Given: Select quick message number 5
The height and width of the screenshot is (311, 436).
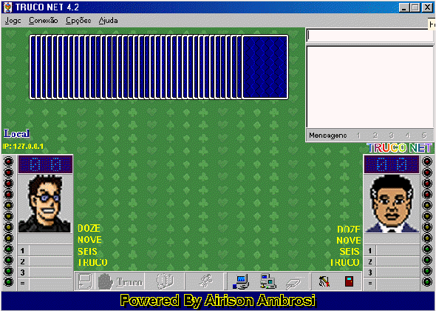Looking at the screenshot, I should [x=423, y=136].
